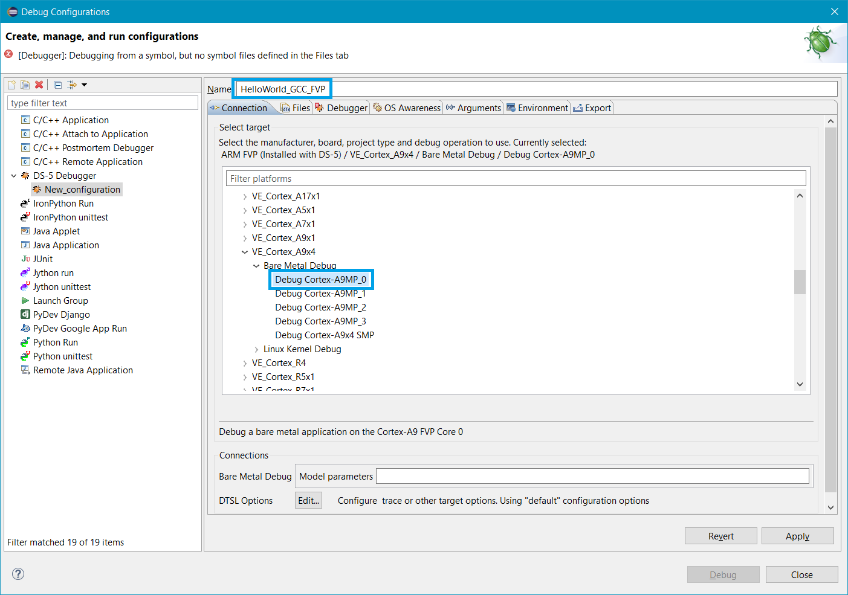
Task: Select the JUnit launch type
Action: (43, 259)
